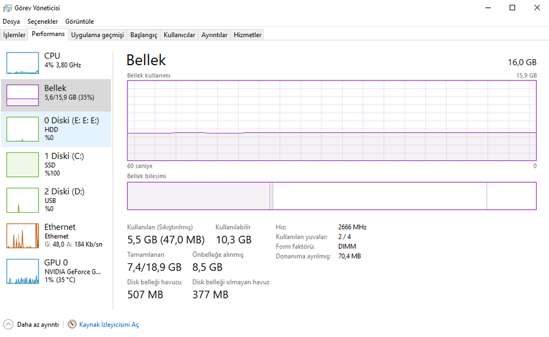Viewport: 549px width, 337px height.
Task: Select the 2 Diski (D:) USB thumbnail
Action: pyautogui.click(x=23, y=200)
